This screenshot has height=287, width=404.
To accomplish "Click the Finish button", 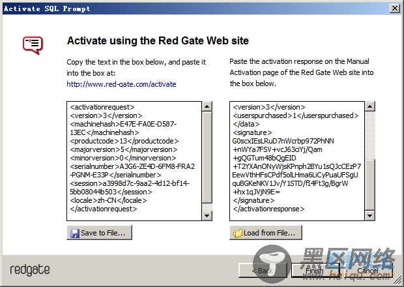I will tap(315, 271).
